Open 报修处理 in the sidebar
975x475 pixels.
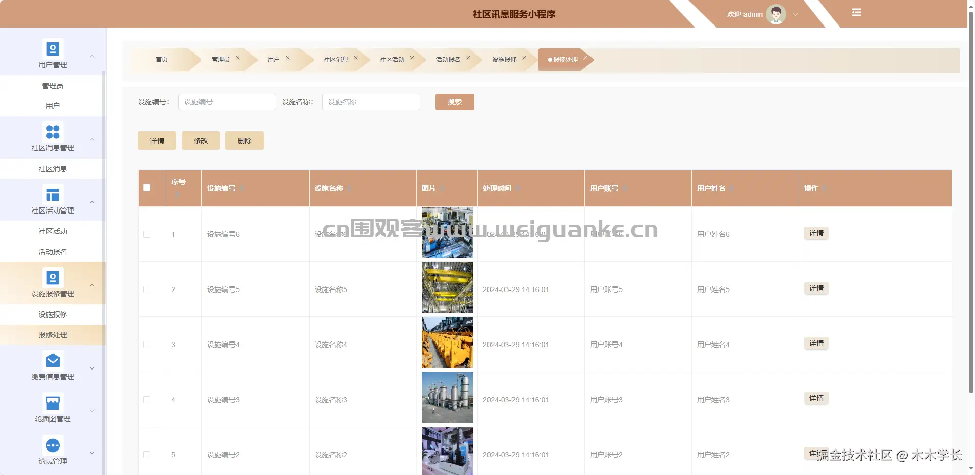[53, 335]
